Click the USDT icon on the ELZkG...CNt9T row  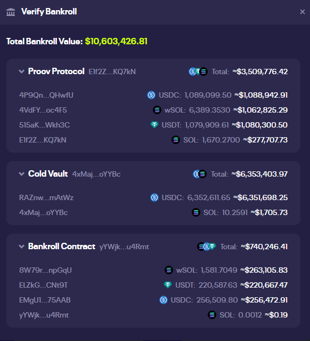168,285
